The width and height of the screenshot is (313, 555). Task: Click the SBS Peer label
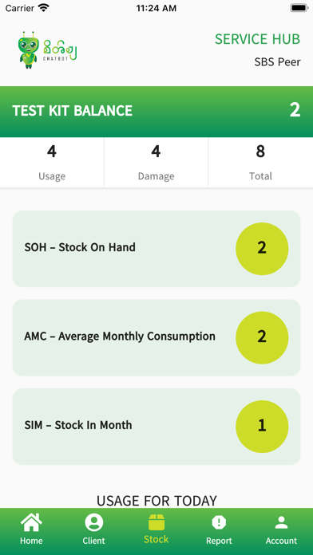pos(277,62)
